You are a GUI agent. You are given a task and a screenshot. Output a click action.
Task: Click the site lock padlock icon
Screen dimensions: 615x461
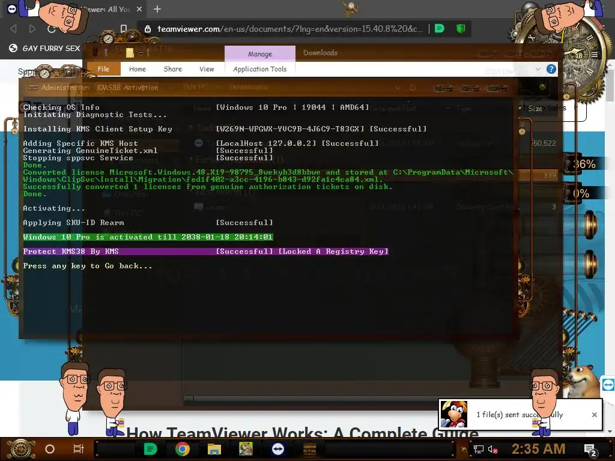click(x=148, y=29)
